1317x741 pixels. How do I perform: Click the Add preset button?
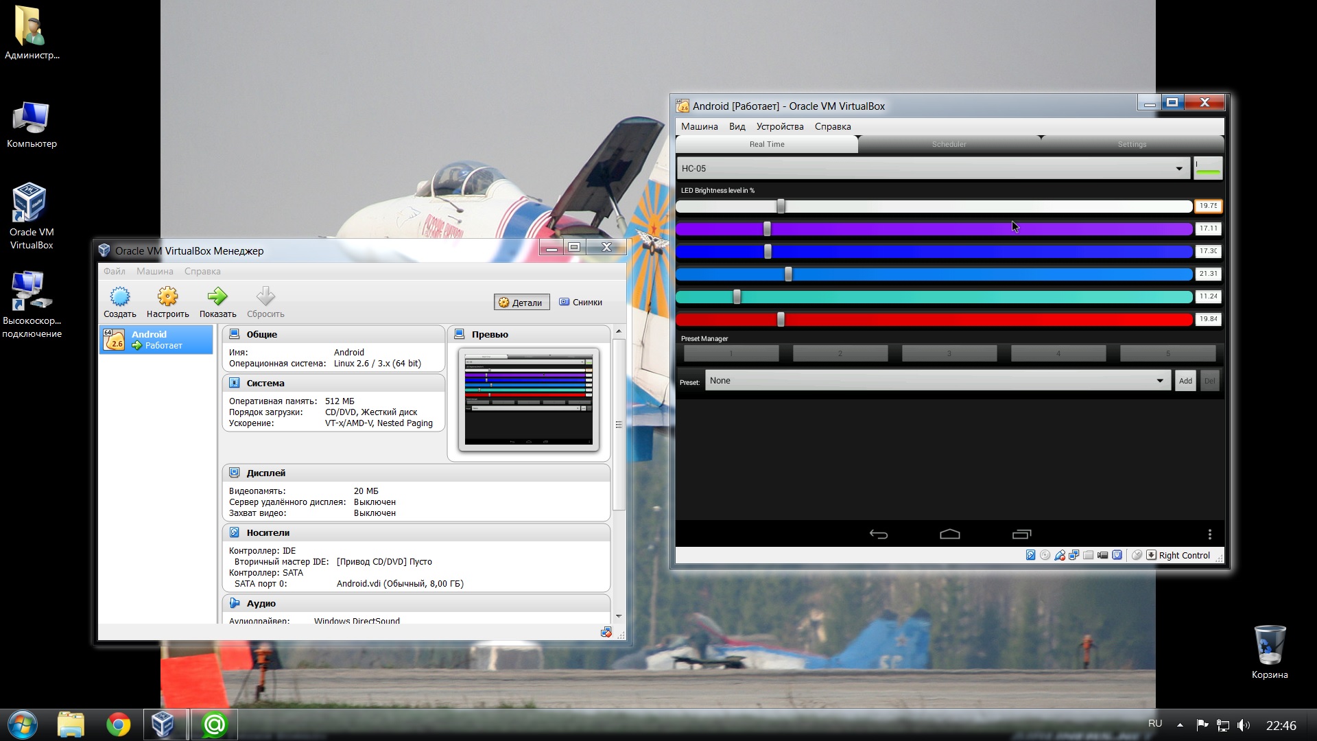click(1185, 381)
